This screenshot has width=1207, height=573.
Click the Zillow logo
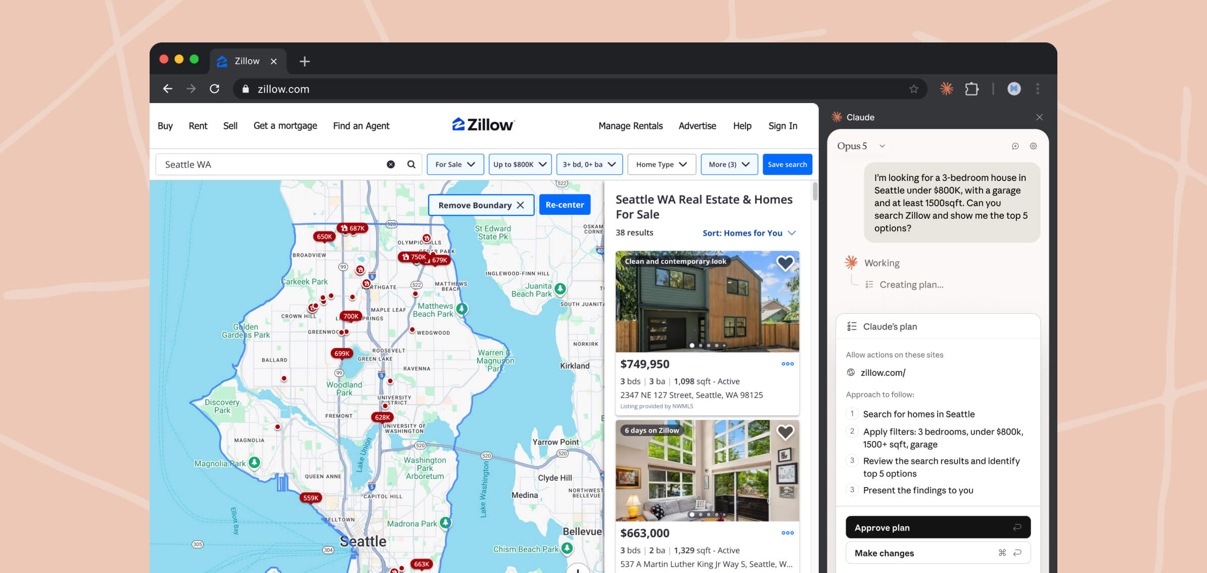(x=483, y=125)
